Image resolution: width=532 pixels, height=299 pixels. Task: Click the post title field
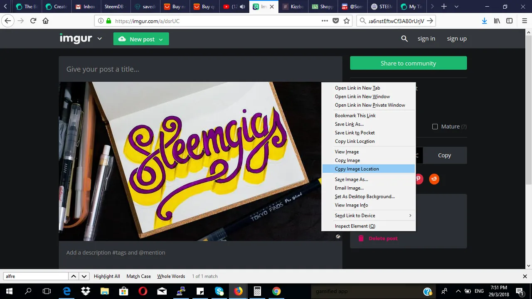point(200,69)
